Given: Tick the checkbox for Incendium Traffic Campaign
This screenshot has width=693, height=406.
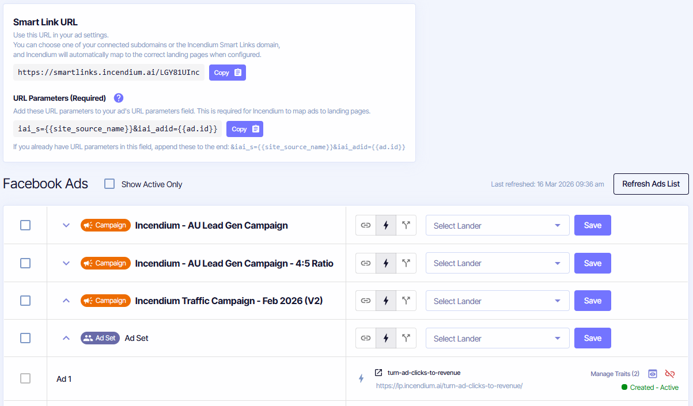Looking at the screenshot, I should pos(25,301).
